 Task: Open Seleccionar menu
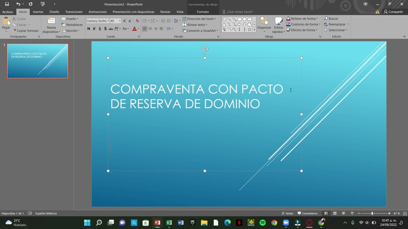tap(336, 30)
